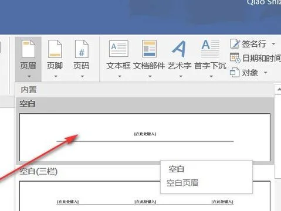Viewport: 281px width, 211px height.
Task: Click the 页码 page number icon
Action: tap(82, 49)
